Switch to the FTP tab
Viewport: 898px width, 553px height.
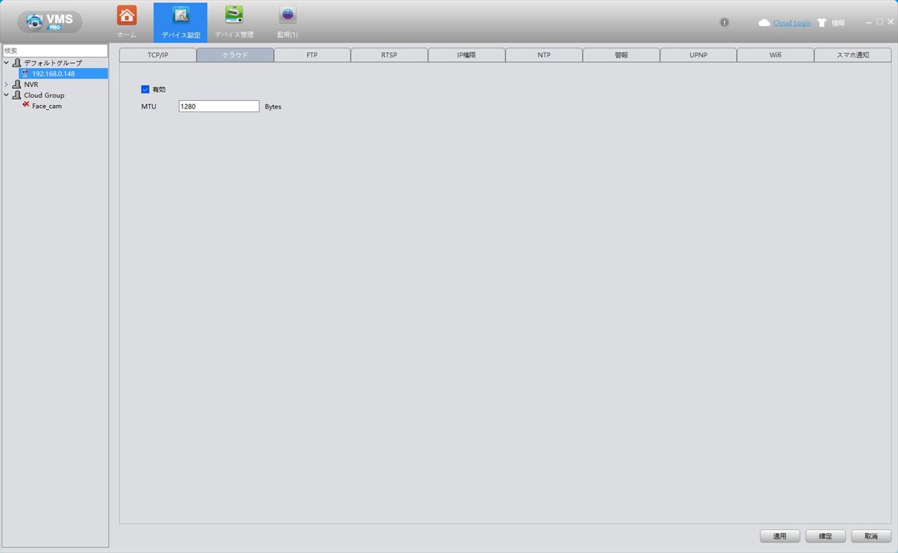tap(312, 55)
